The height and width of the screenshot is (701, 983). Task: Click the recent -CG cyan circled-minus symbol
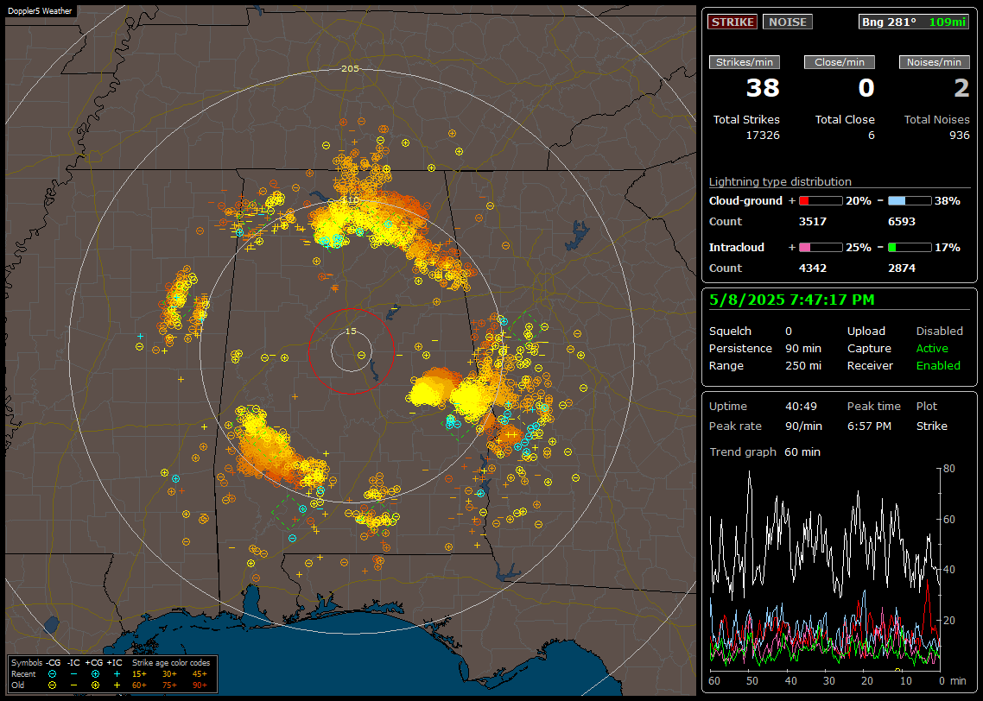tap(52, 674)
